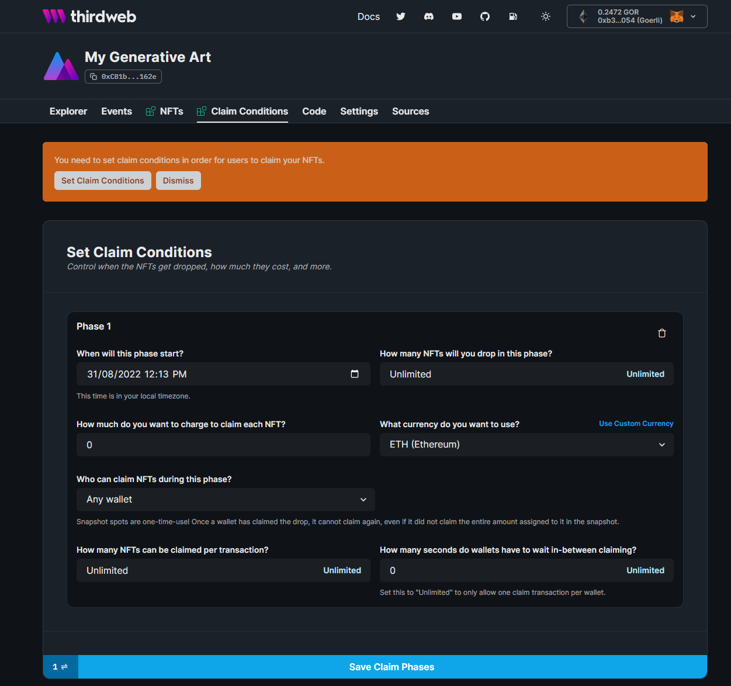Open the ETH (Ethereum) currency dropdown
731x686 pixels.
point(526,445)
